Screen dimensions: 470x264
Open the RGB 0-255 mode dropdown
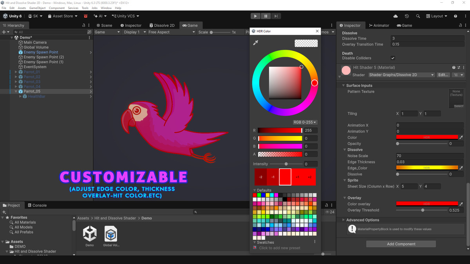(305, 122)
